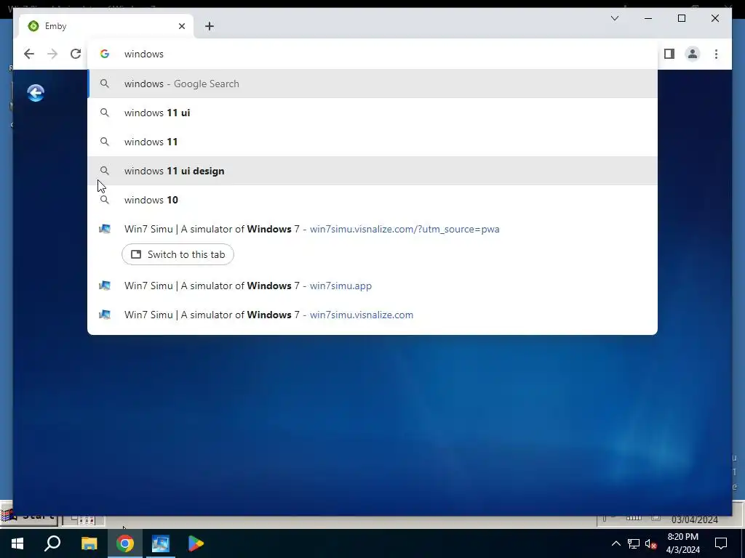Click the blue circular back arrow in page
This screenshot has height=558, width=745.
coord(36,92)
